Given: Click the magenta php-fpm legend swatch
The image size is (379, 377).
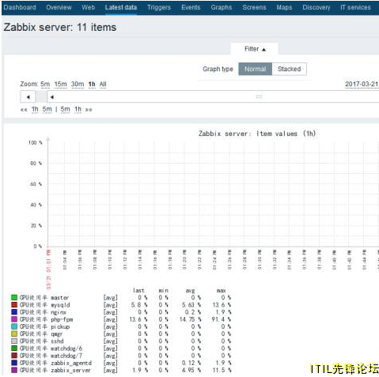Looking at the screenshot, I should tap(14, 319).
